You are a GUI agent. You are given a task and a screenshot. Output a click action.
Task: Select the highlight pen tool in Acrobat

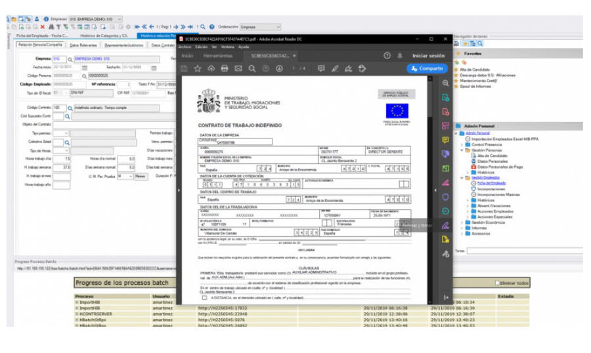[335, 68]
